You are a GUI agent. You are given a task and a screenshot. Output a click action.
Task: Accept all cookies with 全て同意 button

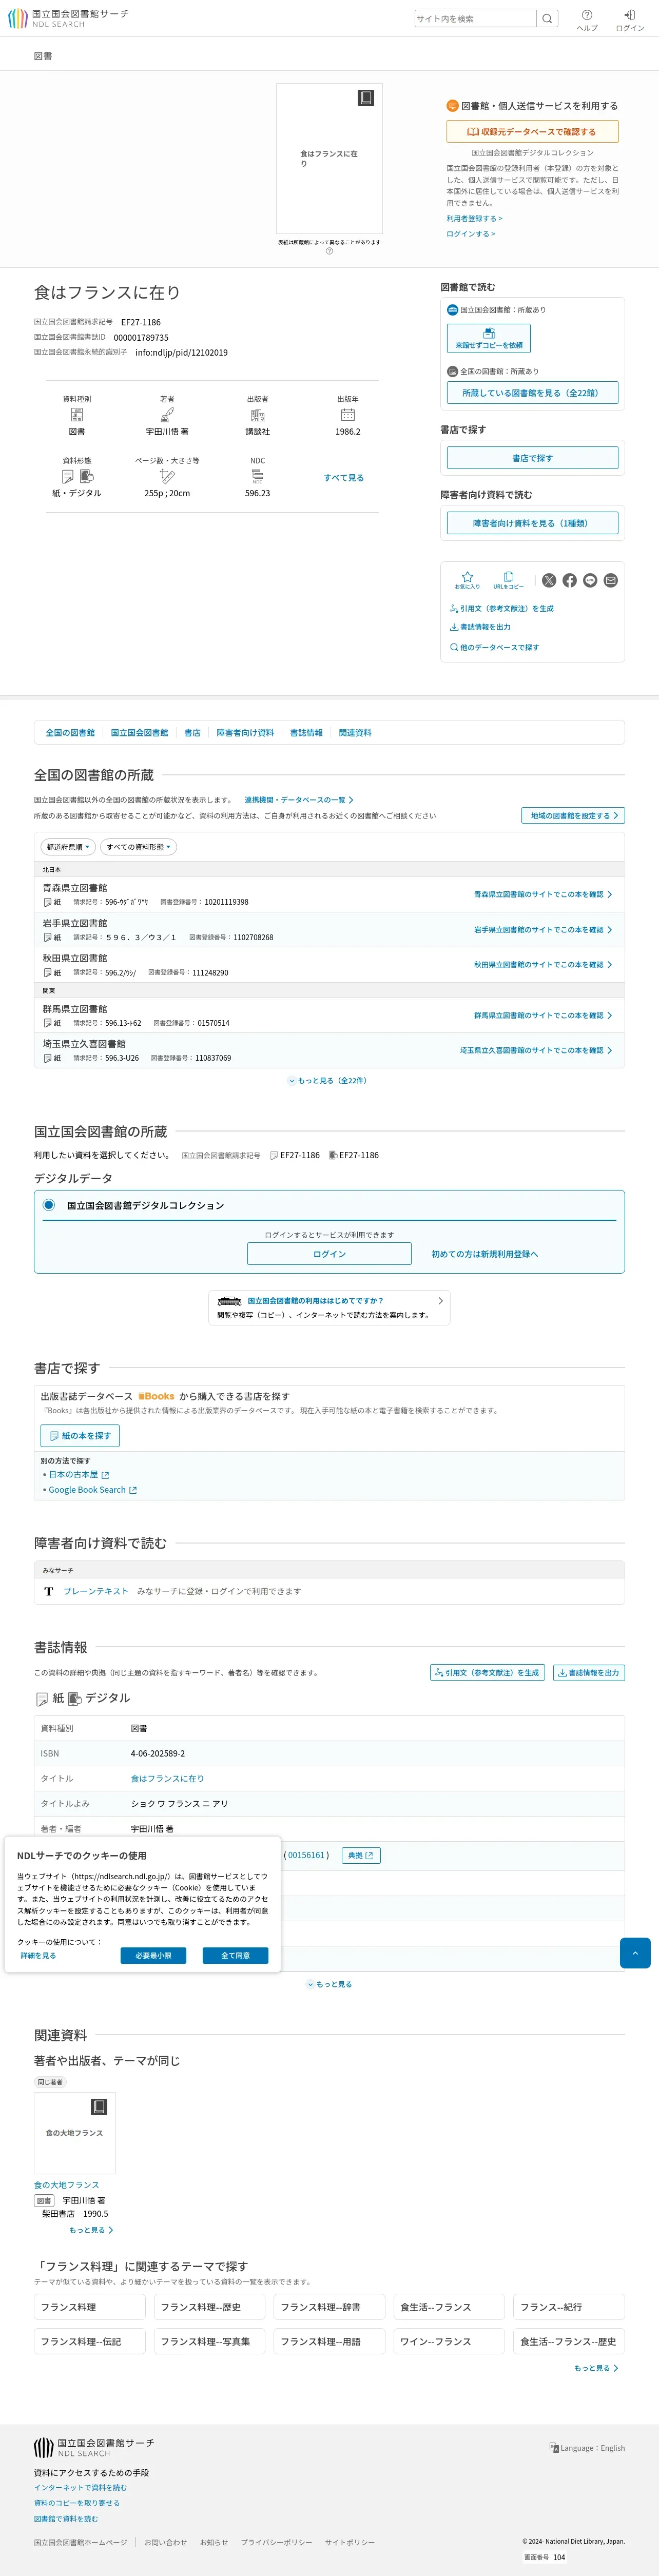coord(235,1955)
